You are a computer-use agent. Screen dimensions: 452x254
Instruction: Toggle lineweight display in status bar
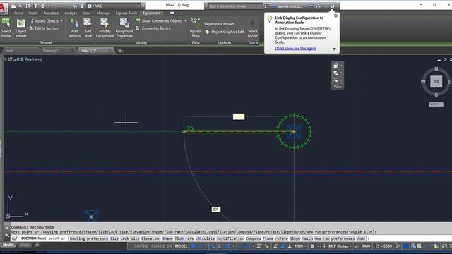coord(259,246)
